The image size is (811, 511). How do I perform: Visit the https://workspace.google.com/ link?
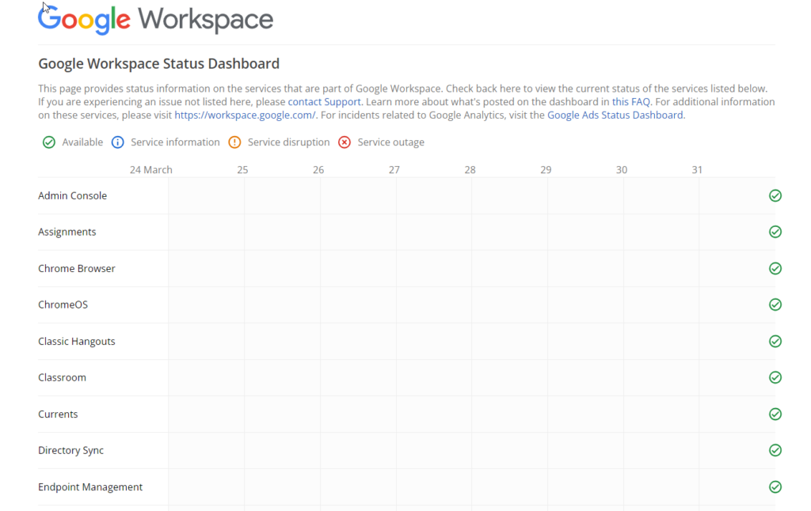click(245, 115)
